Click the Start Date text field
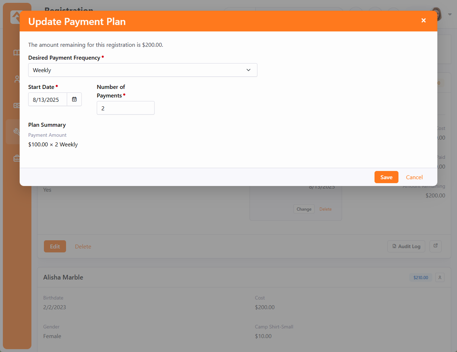This screenshot has height=352, width=457. click(x=47, y=100)
